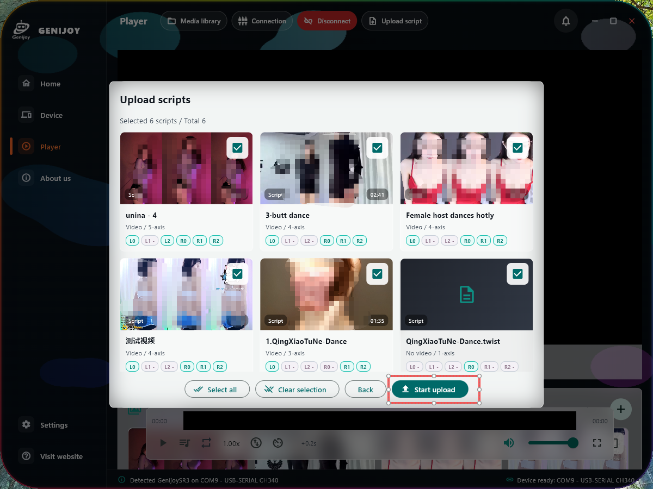Open the 1.00x playback speed selector

point(231,443)
